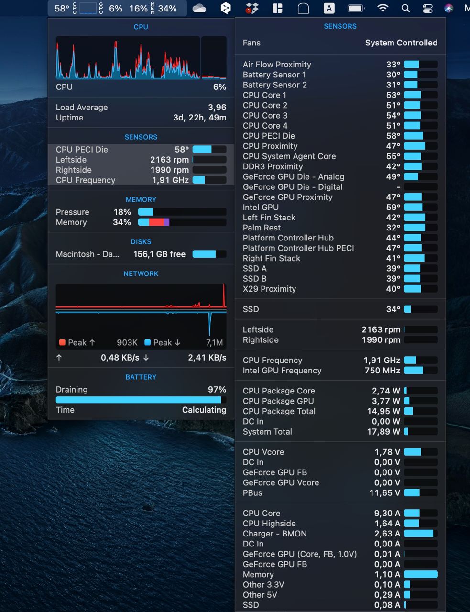Click the Macintosh disk free space bar
The height and width of the screenshot is (612, 470).
tap(209, 254)
